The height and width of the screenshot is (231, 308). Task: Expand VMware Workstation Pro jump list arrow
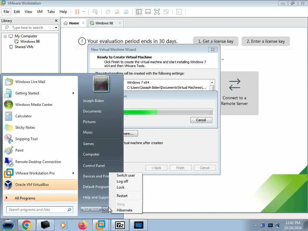(x=73, y=173)
